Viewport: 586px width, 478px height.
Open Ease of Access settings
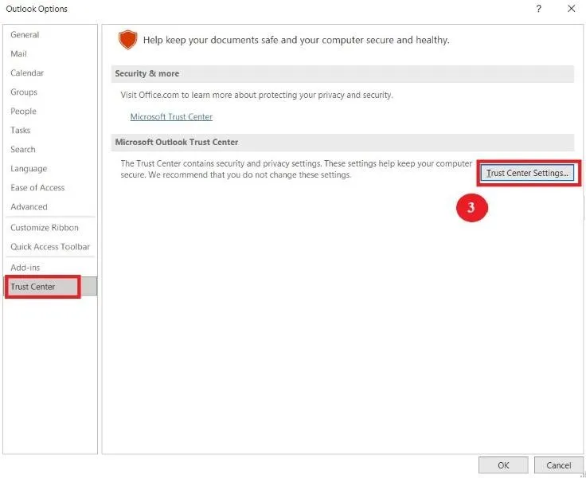click(x=37, y=188)
